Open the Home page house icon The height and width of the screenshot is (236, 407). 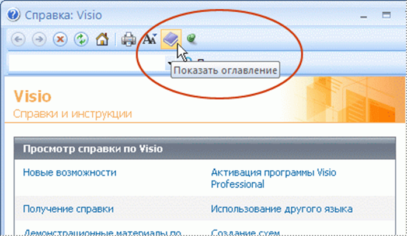102,40
